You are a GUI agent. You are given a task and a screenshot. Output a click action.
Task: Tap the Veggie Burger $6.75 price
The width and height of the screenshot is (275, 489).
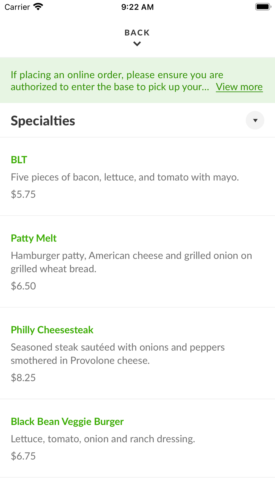[x=23, y=456]
